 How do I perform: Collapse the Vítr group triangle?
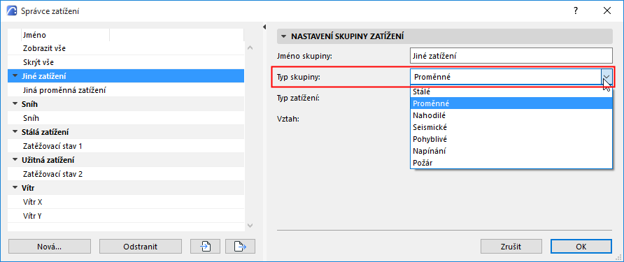pos(15,188)
